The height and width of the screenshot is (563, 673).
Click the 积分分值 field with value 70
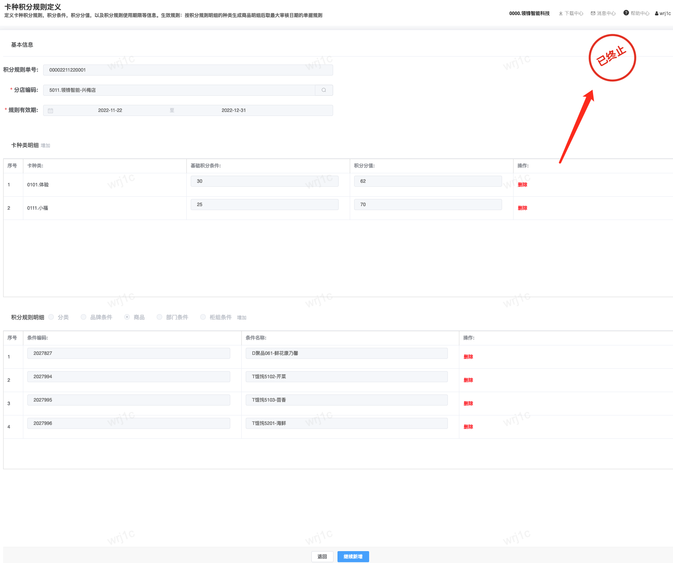click(428, 205)
